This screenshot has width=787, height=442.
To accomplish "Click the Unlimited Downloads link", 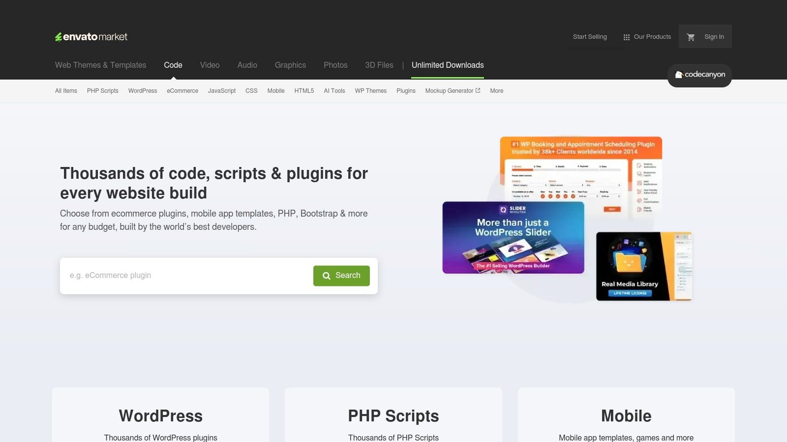I will pyautogui.click(x=447, y=65).
